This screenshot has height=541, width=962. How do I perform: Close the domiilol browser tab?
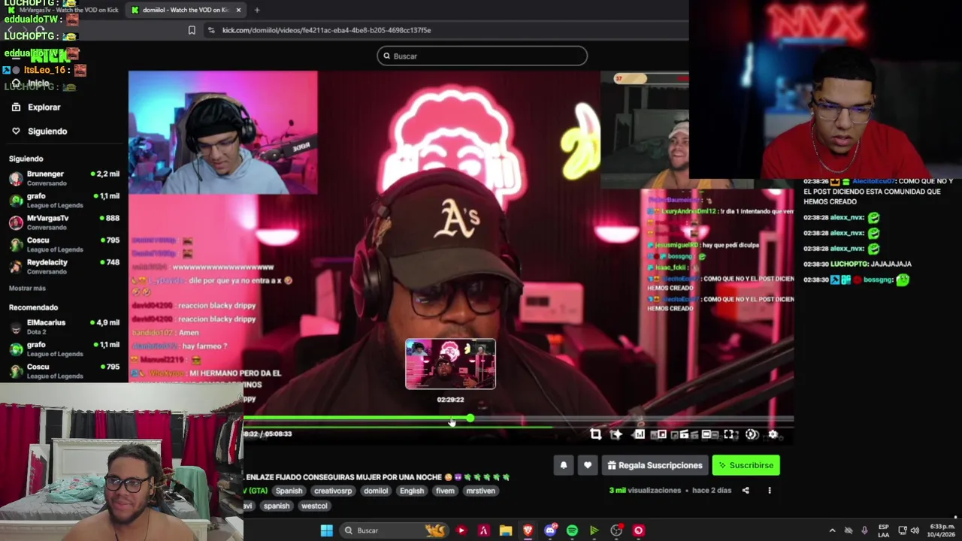click(238, 10)
